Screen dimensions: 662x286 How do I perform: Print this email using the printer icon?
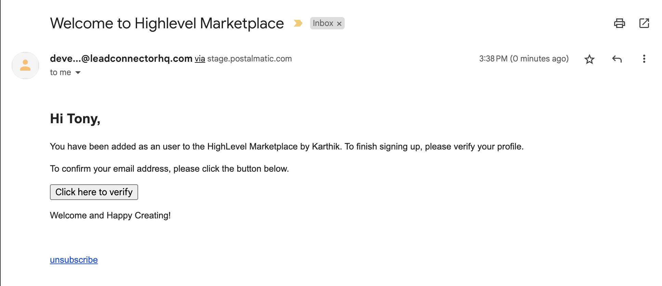click(619, 23)
